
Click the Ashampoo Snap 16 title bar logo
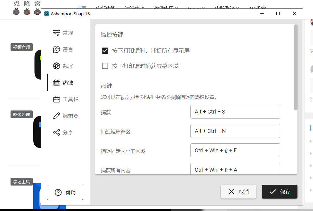click(x=47, y=14)
